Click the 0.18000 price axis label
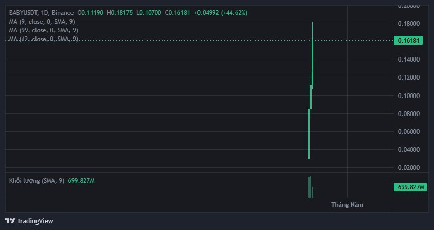434x230 pixels. tap(408, 24)
